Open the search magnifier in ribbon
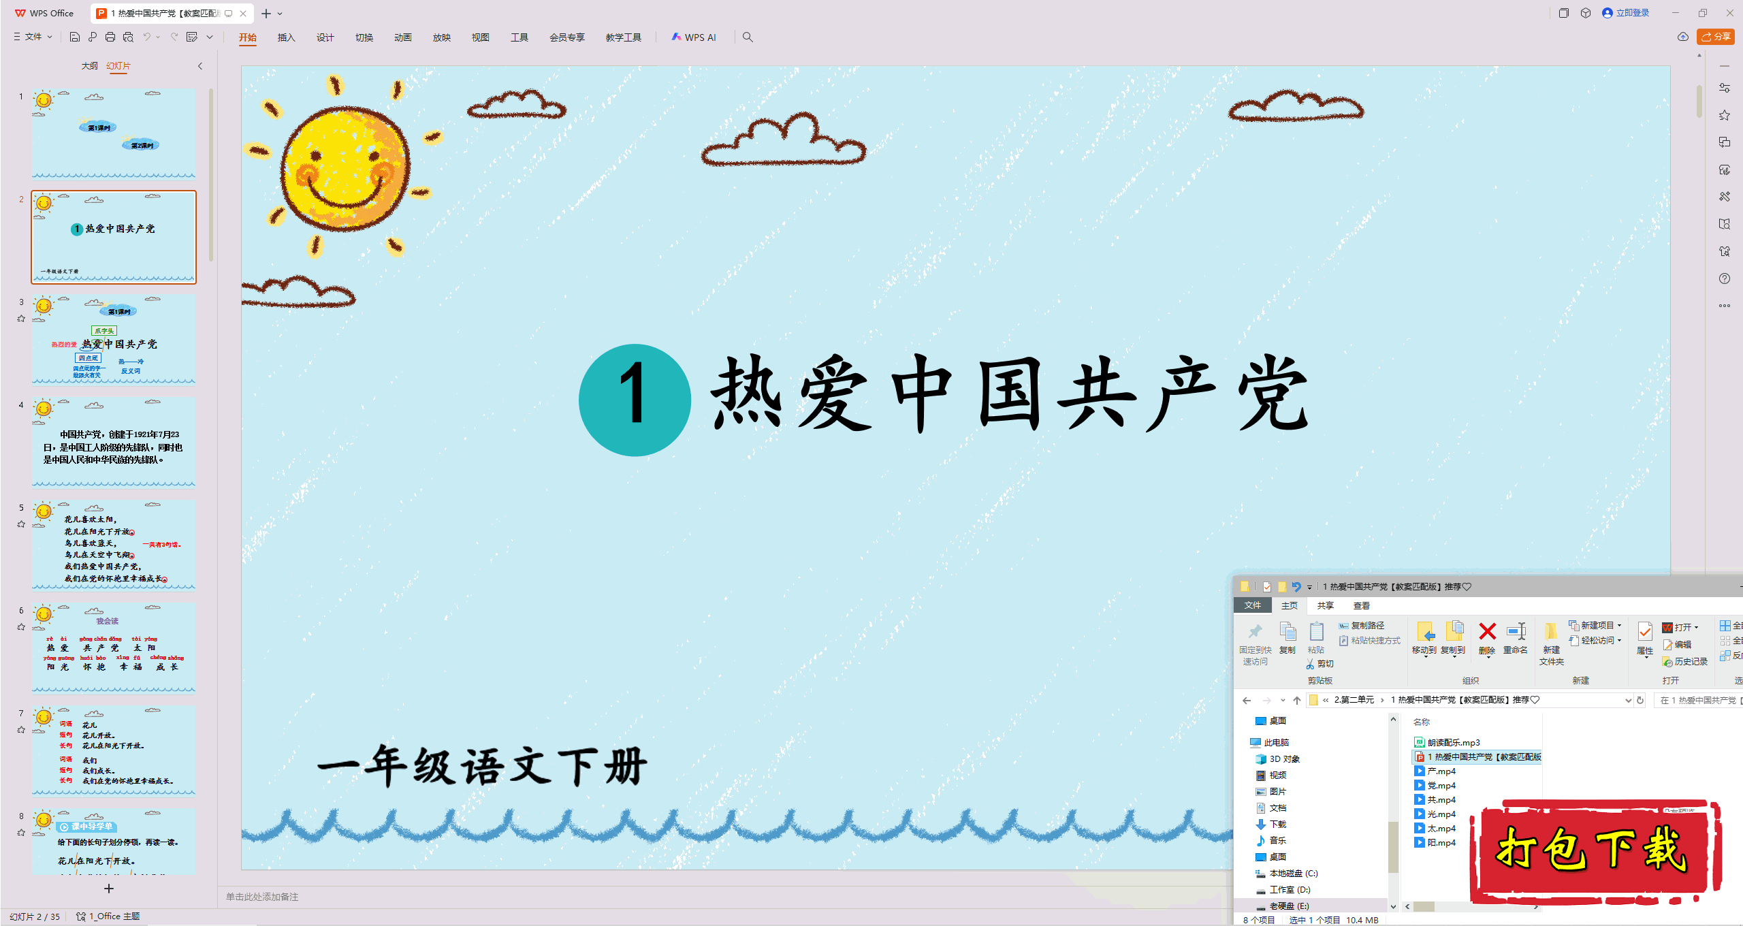This screenshot has width=1743, height=926. click(748, 37)
